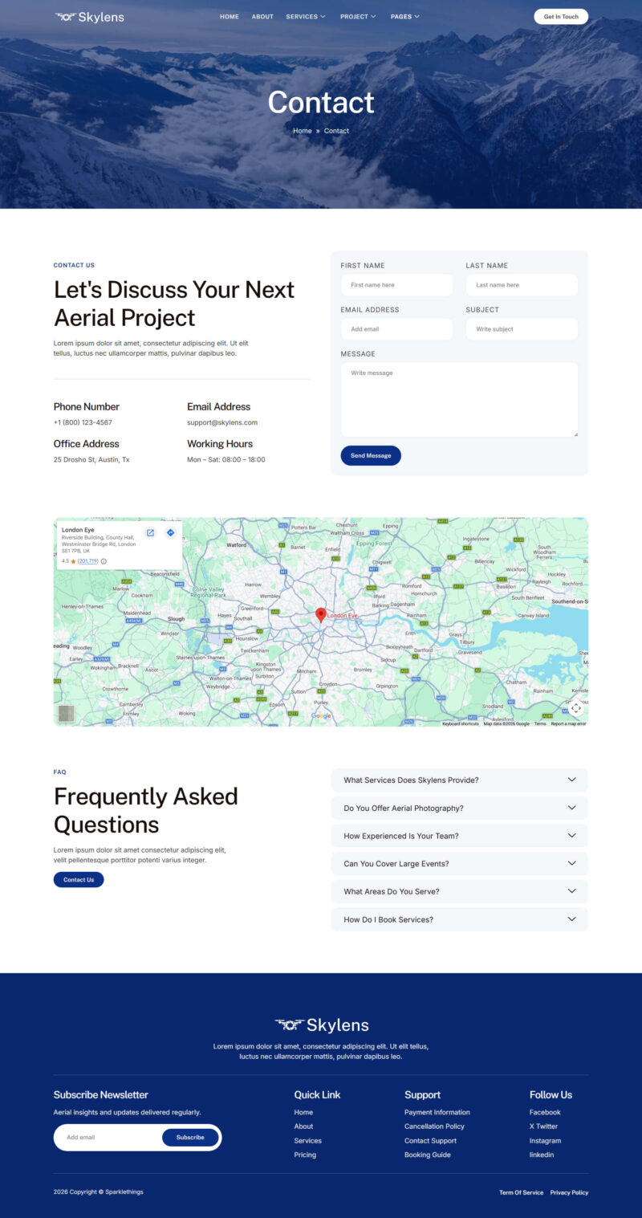This screenshot has width=642, height=1218.
Task: Open Instagram link under Follow Us
Action: coord(545,1141)
